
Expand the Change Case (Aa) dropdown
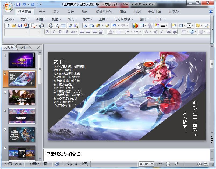76,32
